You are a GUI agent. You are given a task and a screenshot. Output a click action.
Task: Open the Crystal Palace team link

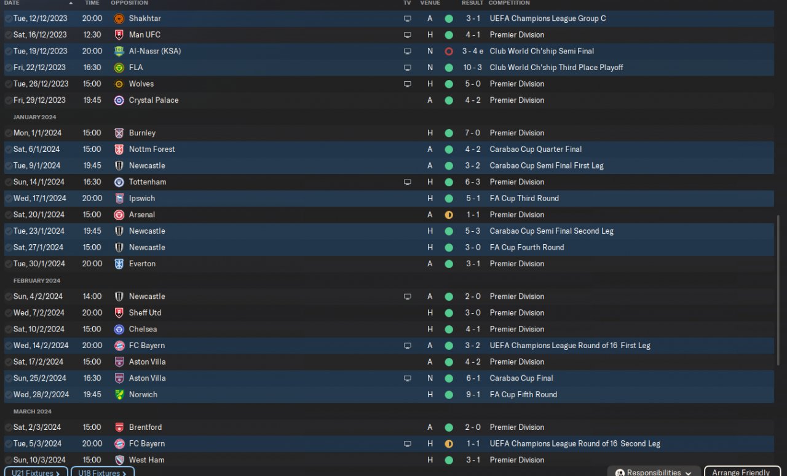154,100
